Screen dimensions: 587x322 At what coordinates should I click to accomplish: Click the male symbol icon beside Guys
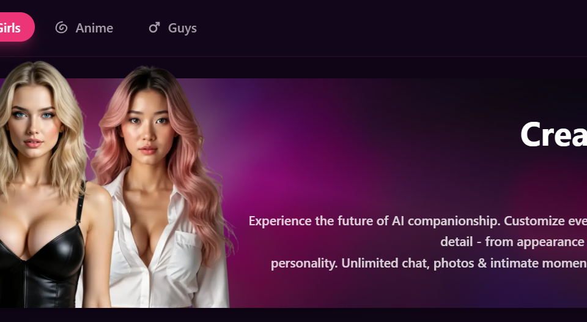154,28
